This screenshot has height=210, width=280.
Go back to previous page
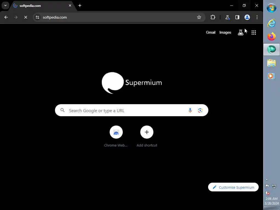(x=6, y=17)
